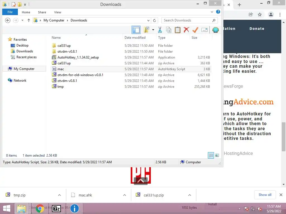
Task: Click the new folder toolbar icon
Action: [x=146, y=30]
